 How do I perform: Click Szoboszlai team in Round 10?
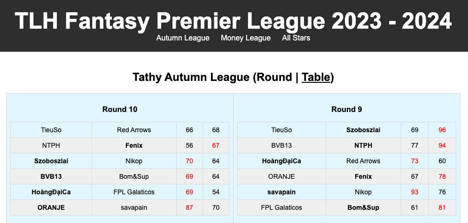coord(51,161)
